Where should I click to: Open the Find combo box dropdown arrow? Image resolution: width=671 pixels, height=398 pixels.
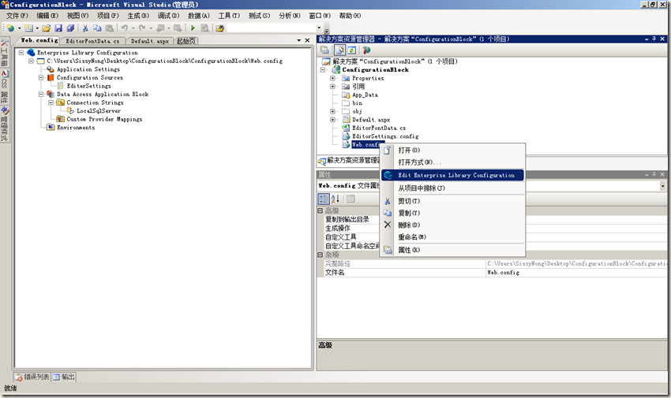319,28
